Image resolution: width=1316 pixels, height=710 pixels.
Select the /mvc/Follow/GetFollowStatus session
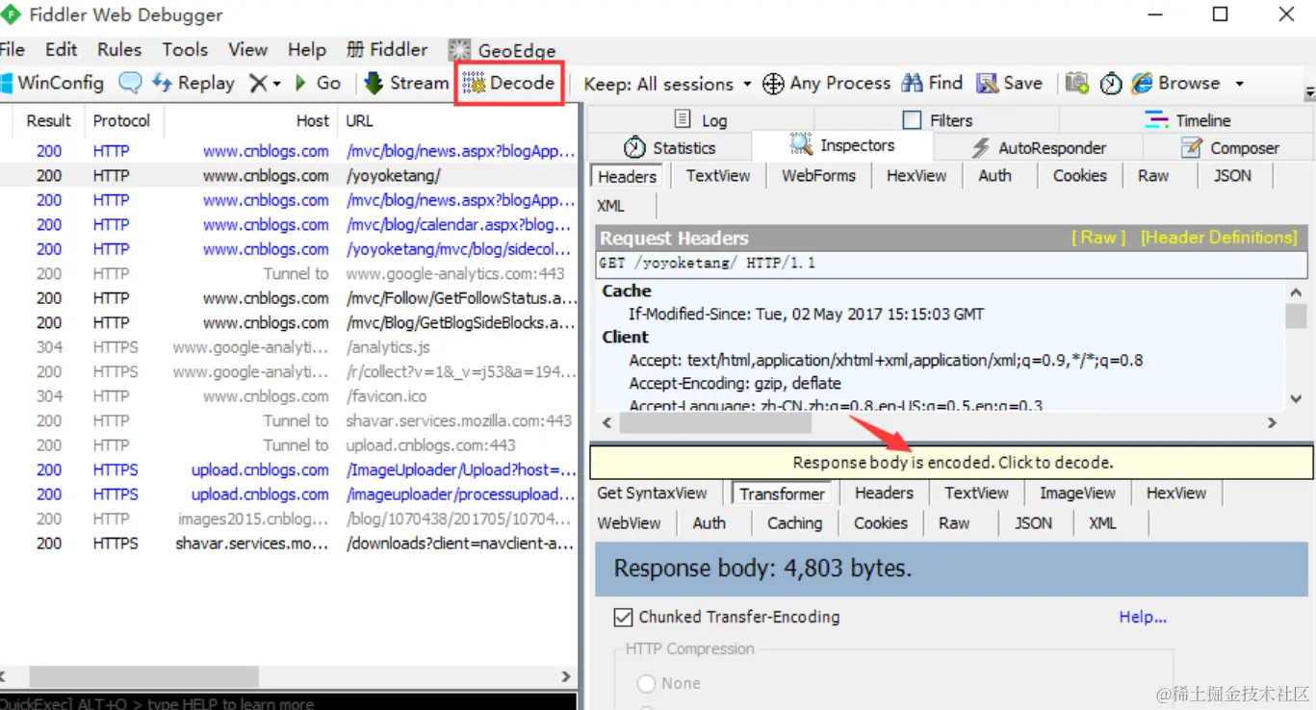pos(288,298)
